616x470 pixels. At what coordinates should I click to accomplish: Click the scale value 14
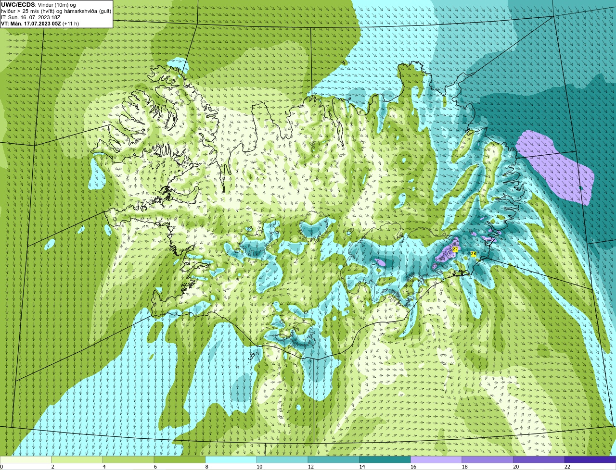362,467
